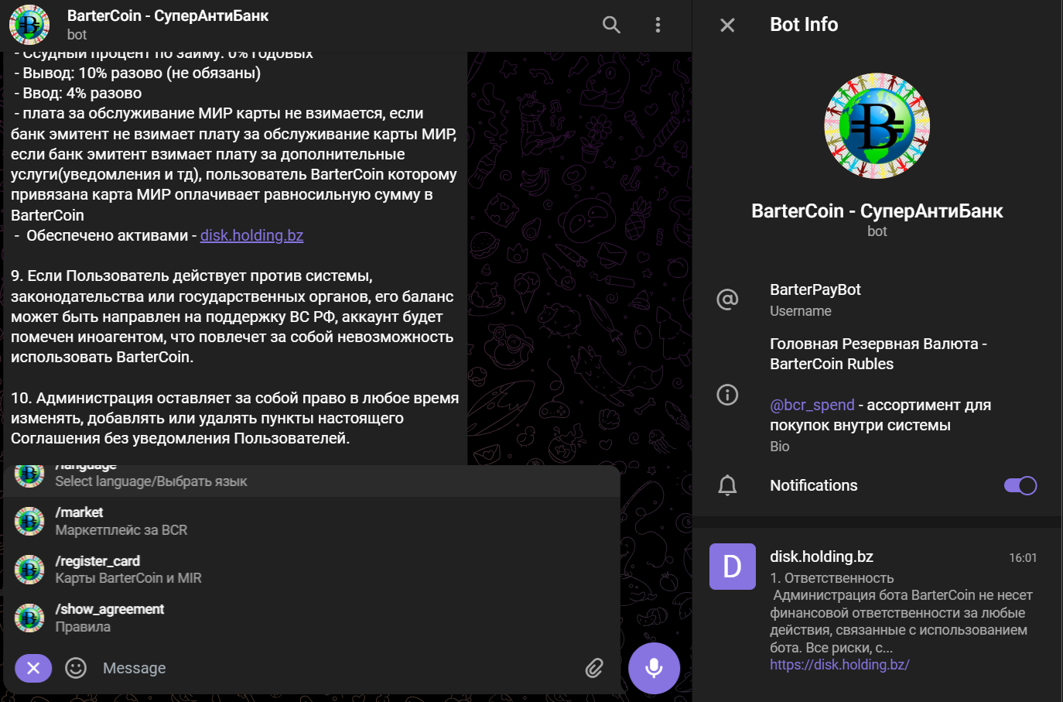Image resolution: width=1063 pixels, height=702 pixels.
Task: Click the Bot Info panel title
Action: pyautogui.click(x=804, y=25)
